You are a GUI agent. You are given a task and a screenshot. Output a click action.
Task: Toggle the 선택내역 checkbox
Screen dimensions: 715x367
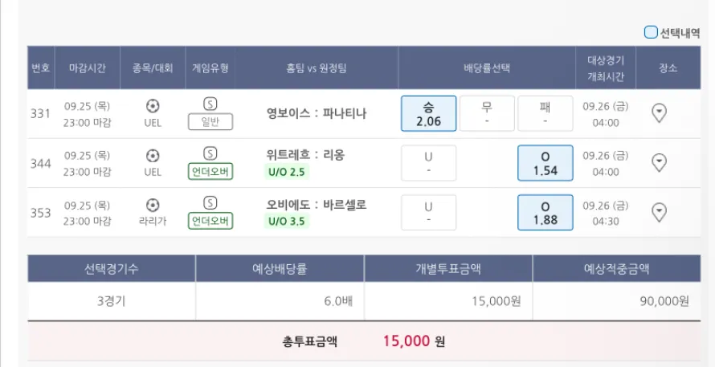tap(651, 33)
